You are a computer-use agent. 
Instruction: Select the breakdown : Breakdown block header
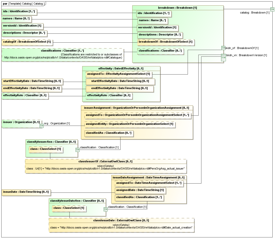[x=178, y=8]
